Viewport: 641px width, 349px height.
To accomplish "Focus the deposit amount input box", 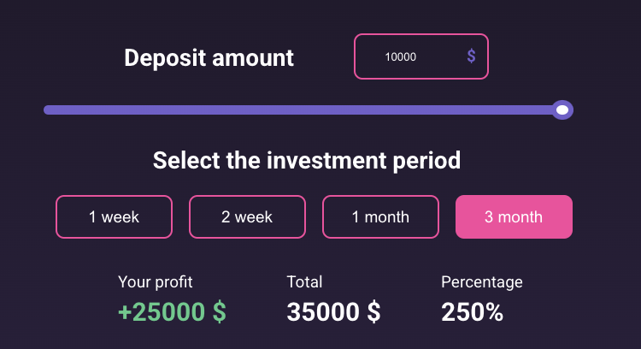I will (420, 56).
